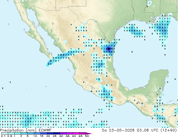The width and height of the screenshot is (178, 137).
Task: Click the above-50 arrow tip of legend
Action: click(89, 133)
